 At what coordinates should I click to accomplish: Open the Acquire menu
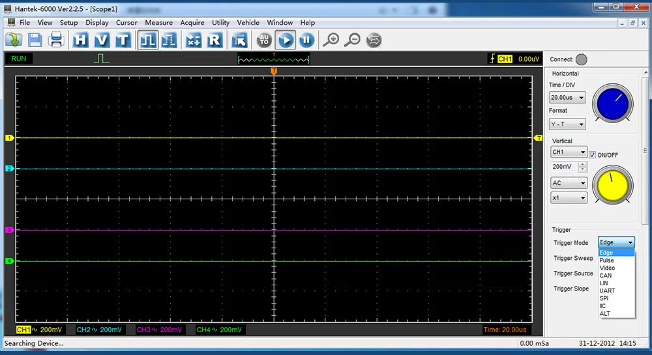[x=192, y=23]
